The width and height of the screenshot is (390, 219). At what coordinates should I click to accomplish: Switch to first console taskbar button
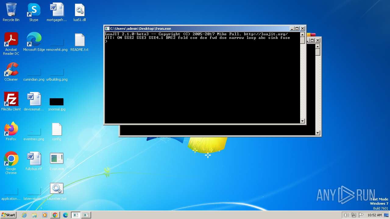[x=76, y=215]
